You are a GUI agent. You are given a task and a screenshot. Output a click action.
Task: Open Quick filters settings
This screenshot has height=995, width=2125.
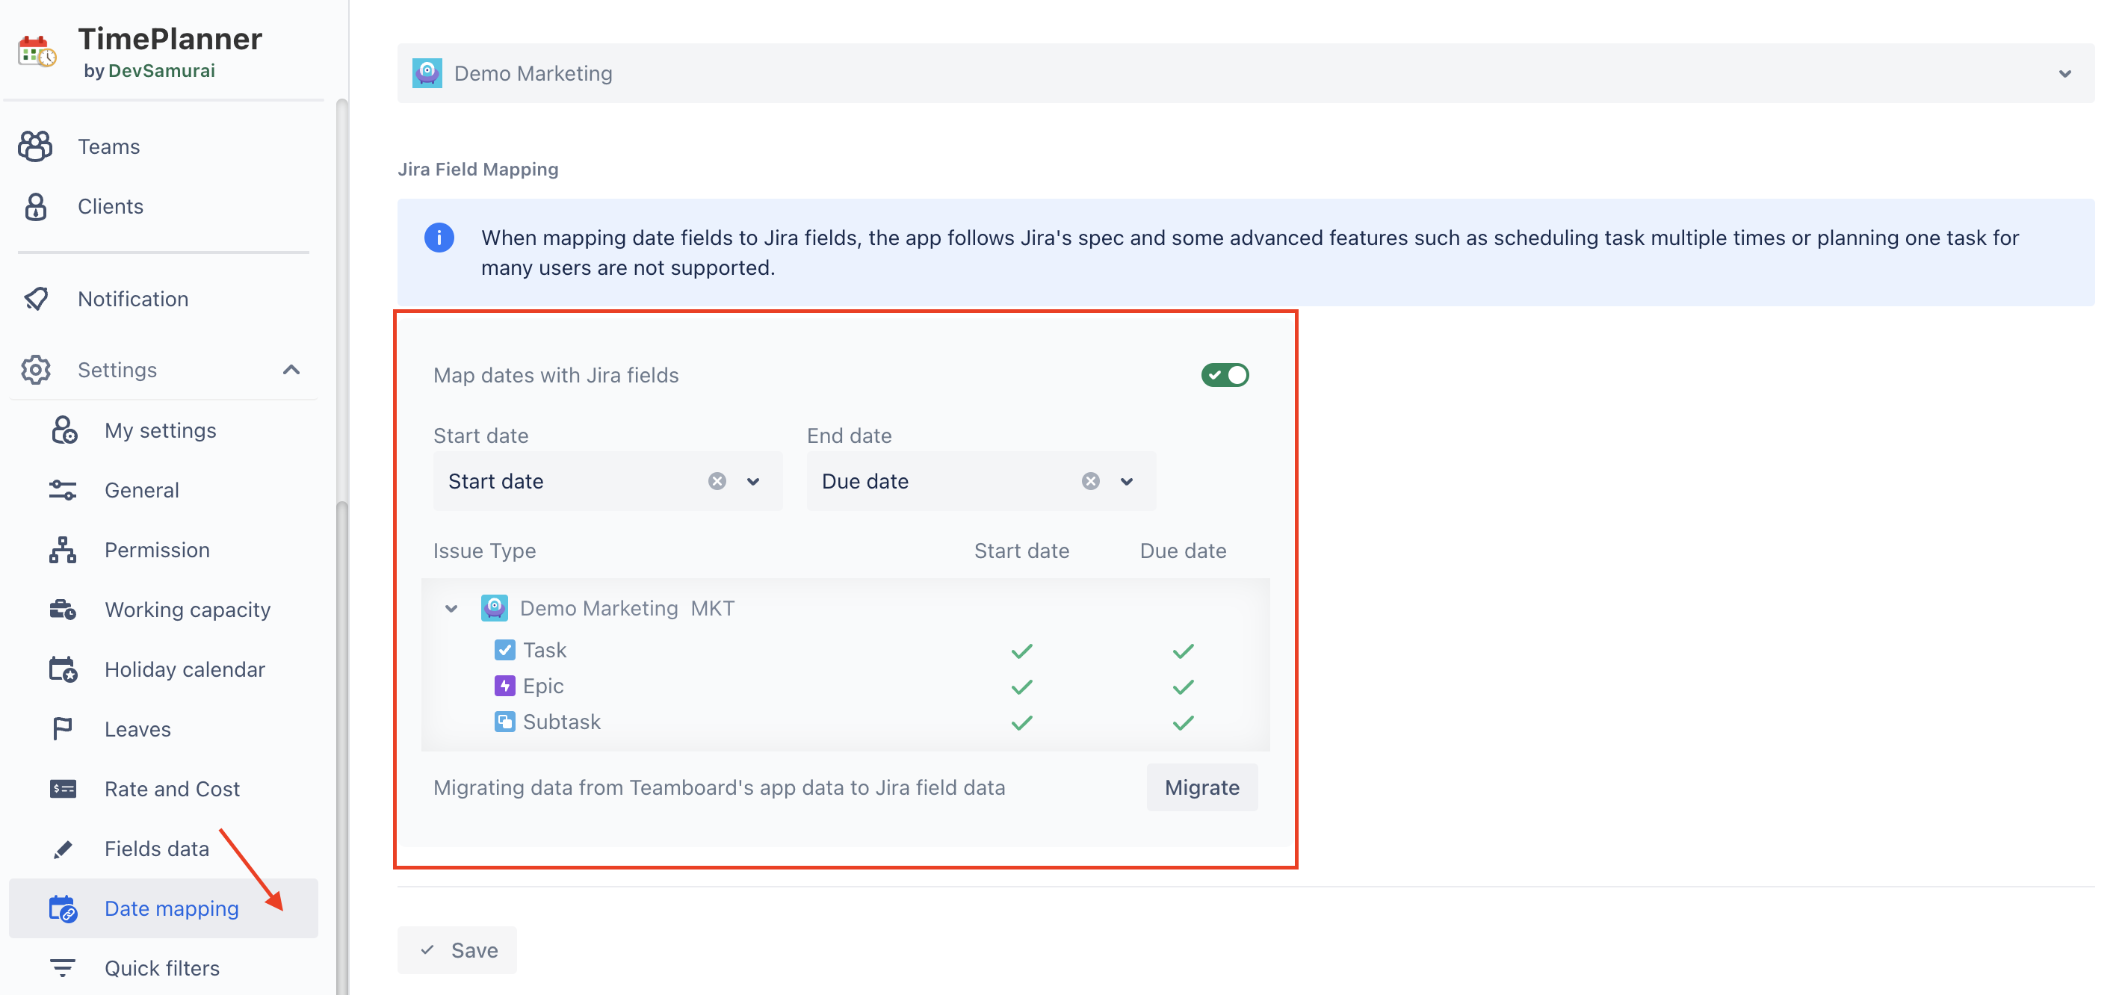click(164, 968)
